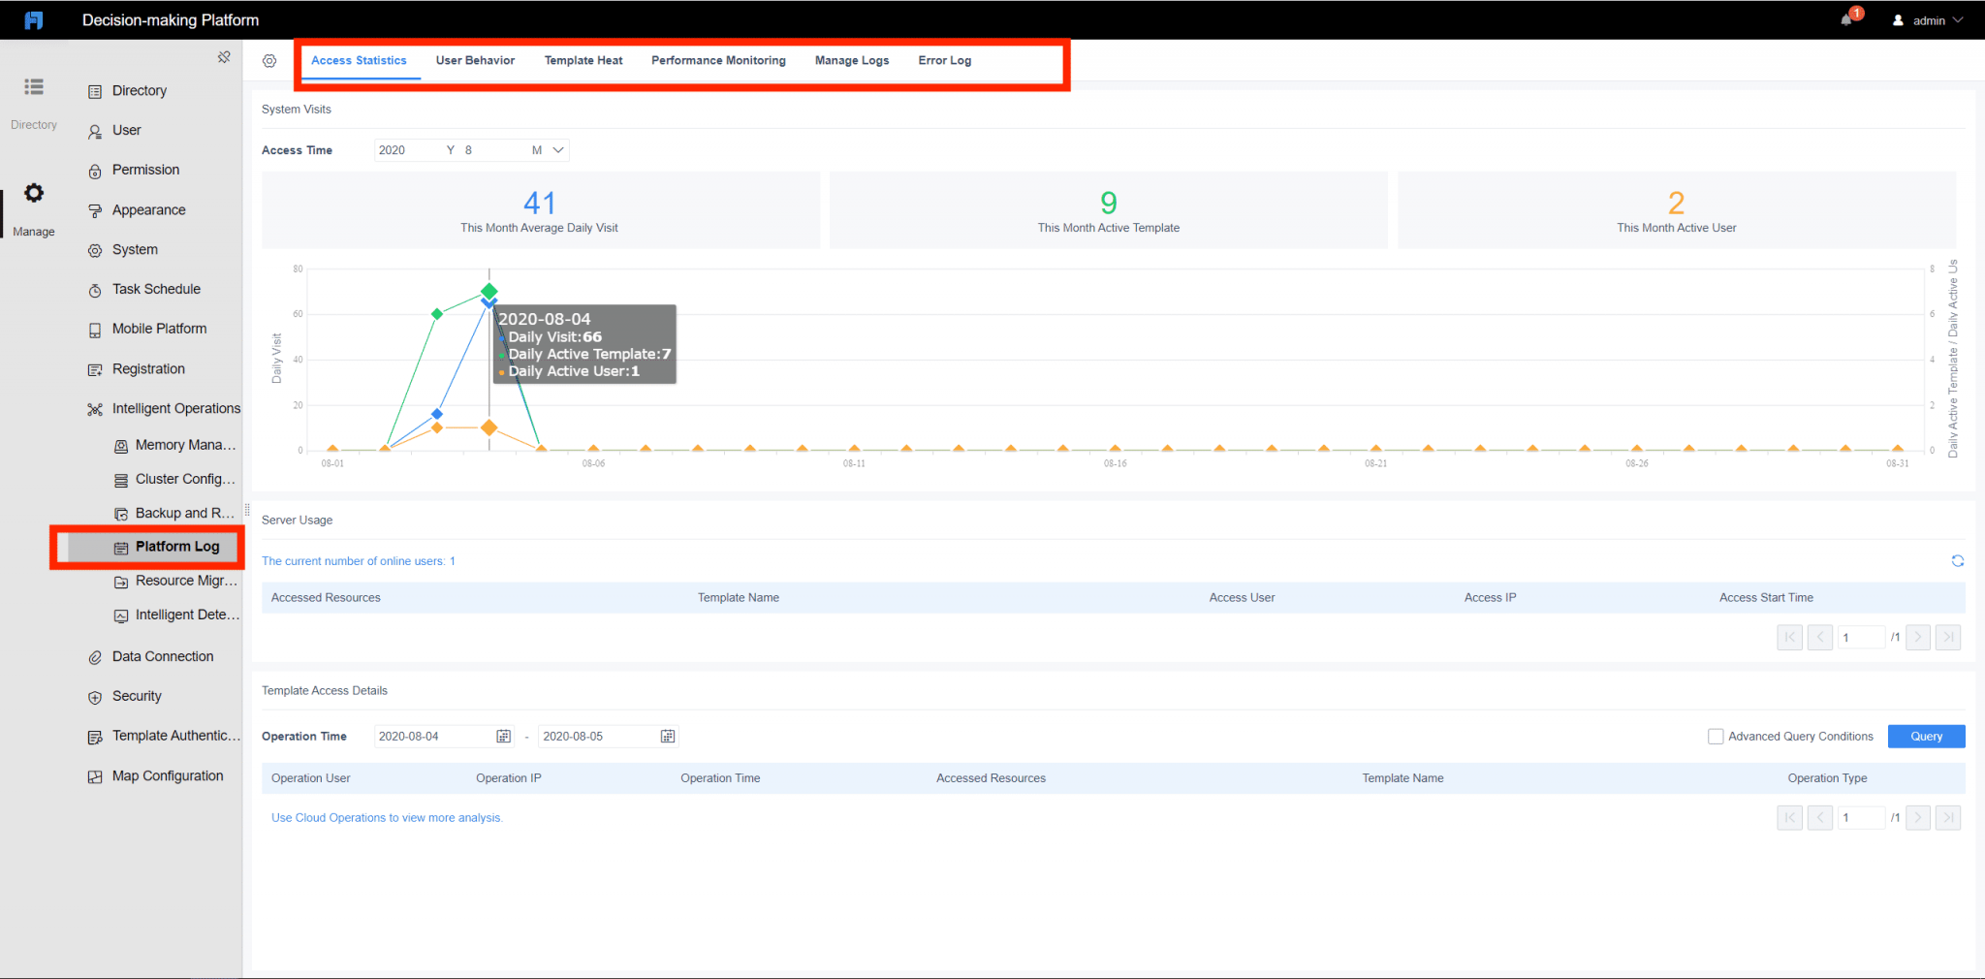Screen dimensions: 1985x979
Task: Click the FineReport logo in top bar
Action: [x=34, y=20]
